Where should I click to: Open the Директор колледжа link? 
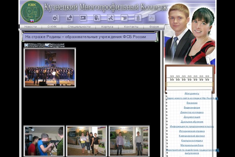[192, 112]
